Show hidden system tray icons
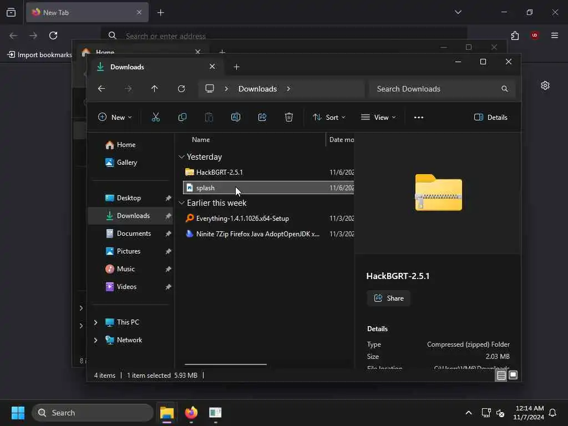The image size is (568, 426). (469, 413)
